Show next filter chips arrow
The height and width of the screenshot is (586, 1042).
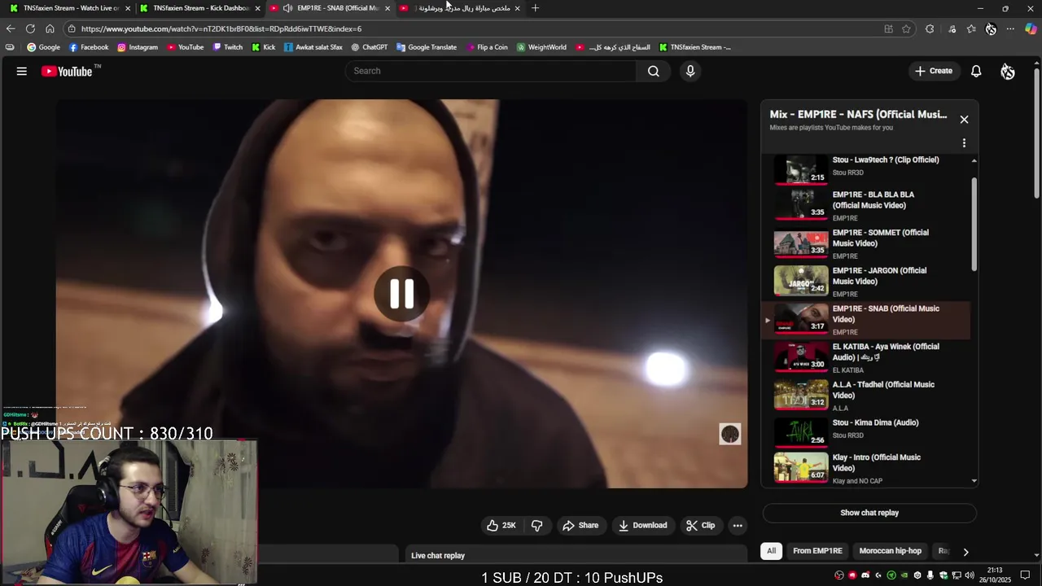click(x=965, y=552)
